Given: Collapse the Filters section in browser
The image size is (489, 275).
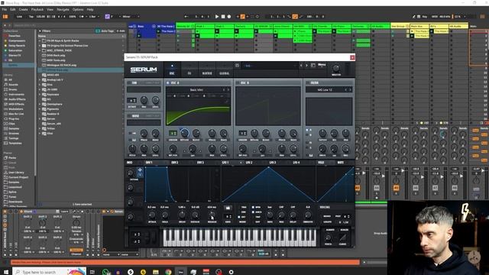Looking at the screenshot, I should [40, 31].
